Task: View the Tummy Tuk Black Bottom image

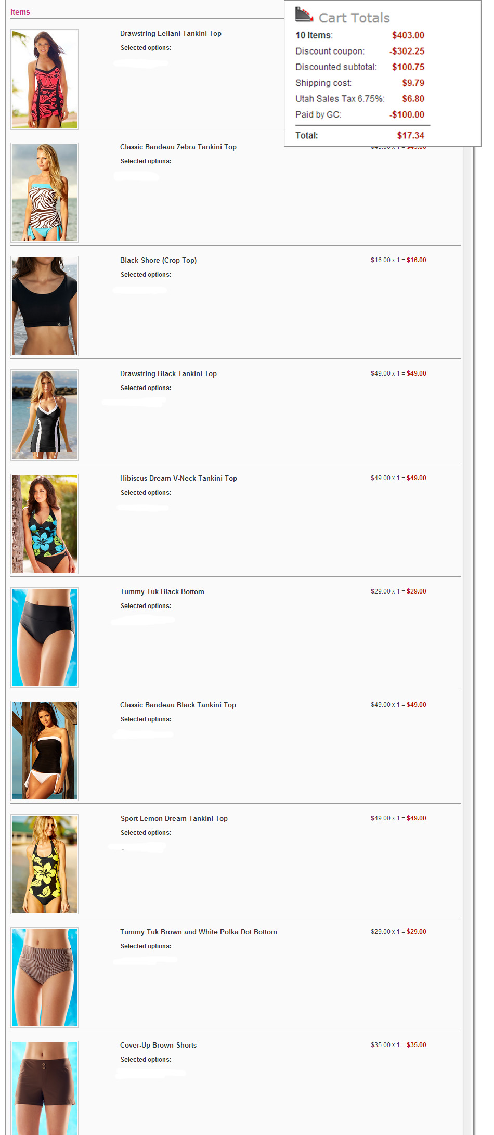Action: [x=44, y=637]
